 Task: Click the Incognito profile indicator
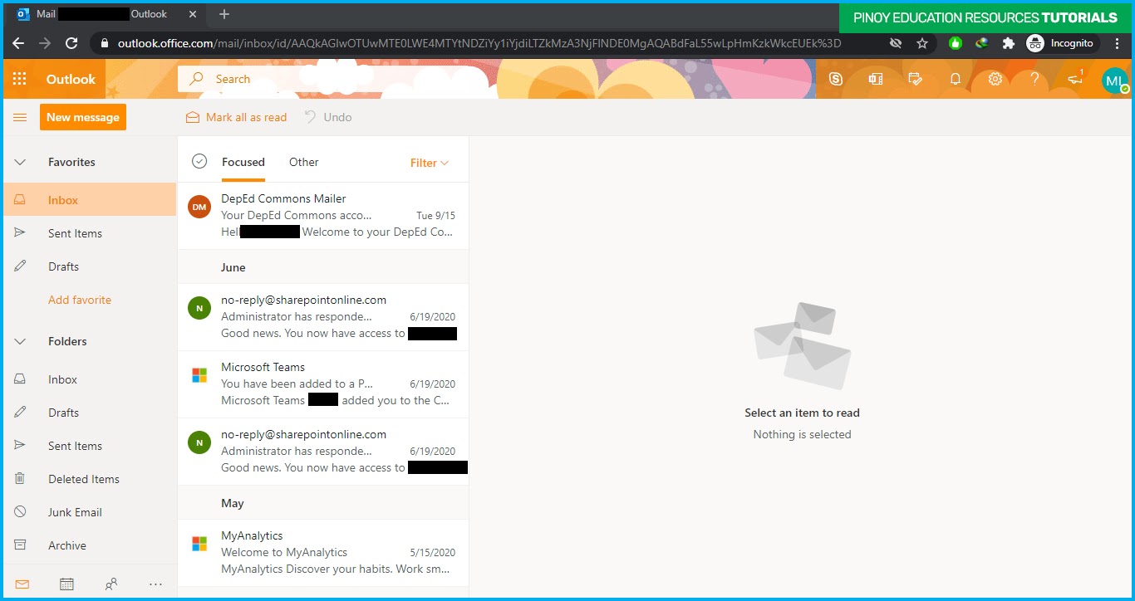[x=1063, y=43]
